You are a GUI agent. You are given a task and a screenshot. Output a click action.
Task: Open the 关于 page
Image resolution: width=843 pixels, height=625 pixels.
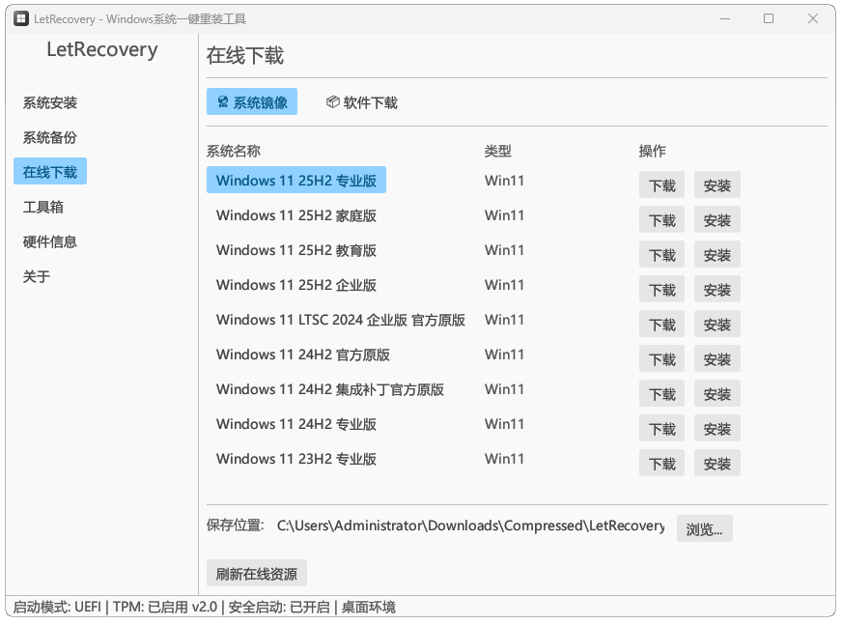tap(37, 276)
